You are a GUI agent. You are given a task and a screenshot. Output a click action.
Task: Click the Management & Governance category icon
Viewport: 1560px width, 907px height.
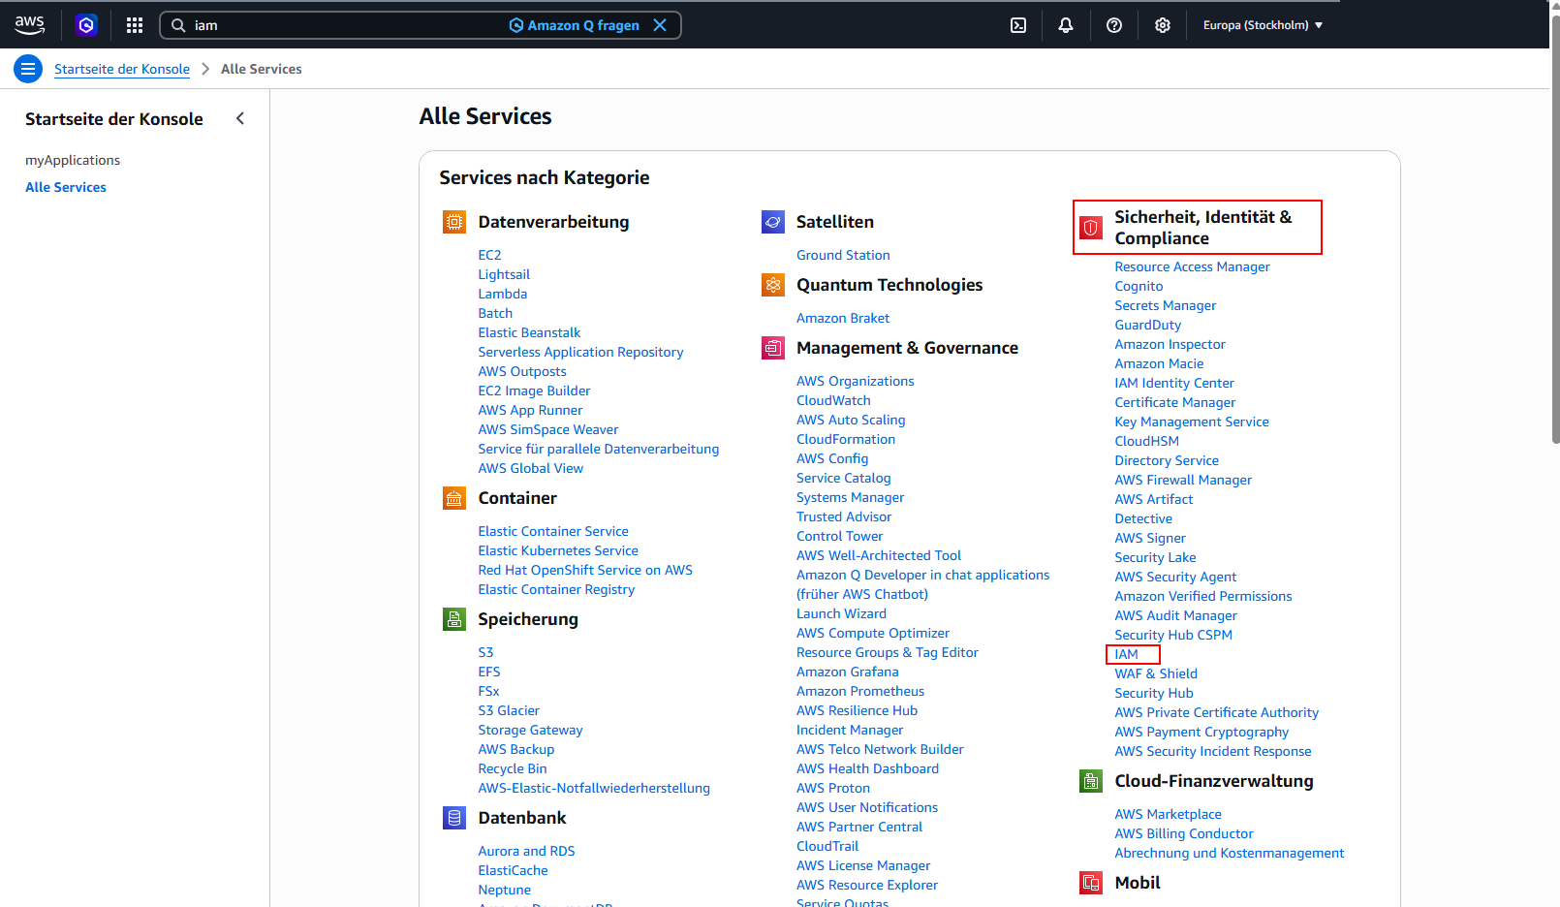coord(773,348)
